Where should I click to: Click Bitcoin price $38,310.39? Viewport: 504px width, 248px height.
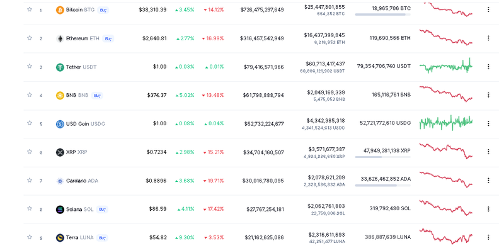coord(152,10)
